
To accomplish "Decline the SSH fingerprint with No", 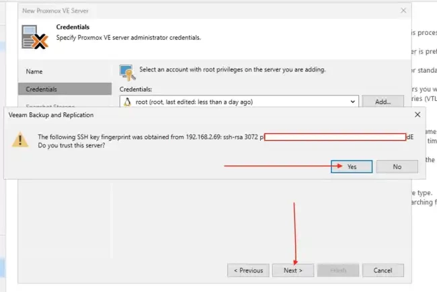I will point(397,166).
